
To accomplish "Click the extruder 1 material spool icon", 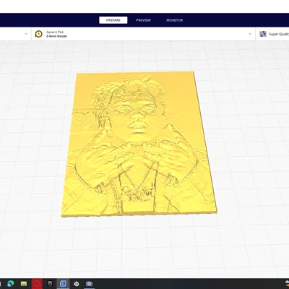I will [39, 34].
